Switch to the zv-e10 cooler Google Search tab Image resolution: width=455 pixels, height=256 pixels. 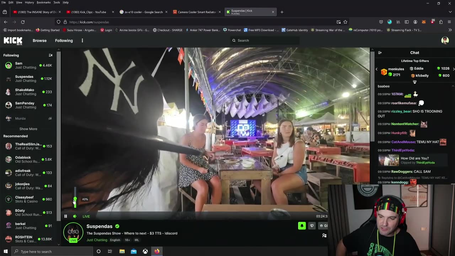click(x=143, y=12)
